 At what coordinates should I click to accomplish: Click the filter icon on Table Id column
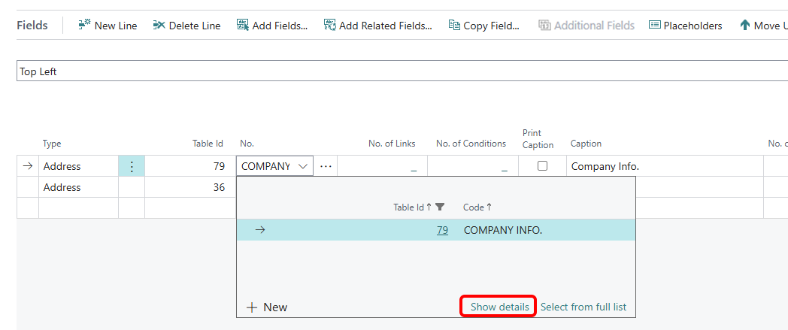[440, 207]
